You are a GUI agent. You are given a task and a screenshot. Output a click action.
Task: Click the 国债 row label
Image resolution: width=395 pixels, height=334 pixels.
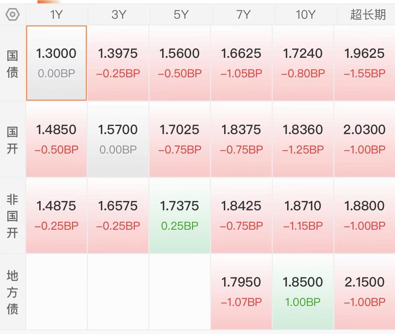[x=12, y=64]
